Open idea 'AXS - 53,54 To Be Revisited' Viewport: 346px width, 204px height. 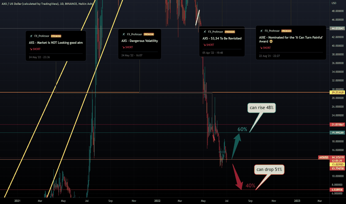tap(222, 38)
